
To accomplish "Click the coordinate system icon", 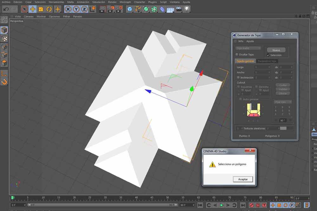I will (x=93, y=9).
